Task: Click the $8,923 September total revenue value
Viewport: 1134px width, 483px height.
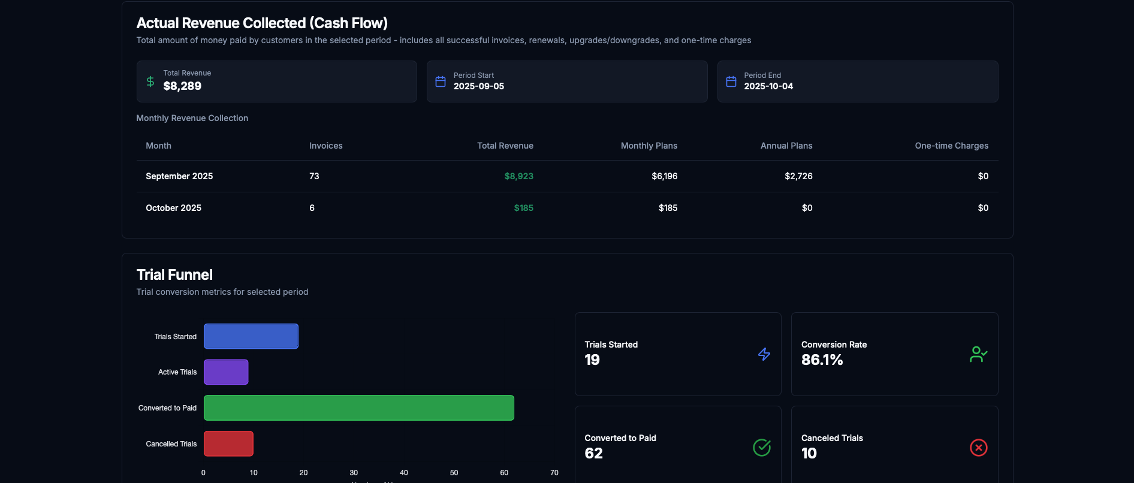Action: pos(518,176)
